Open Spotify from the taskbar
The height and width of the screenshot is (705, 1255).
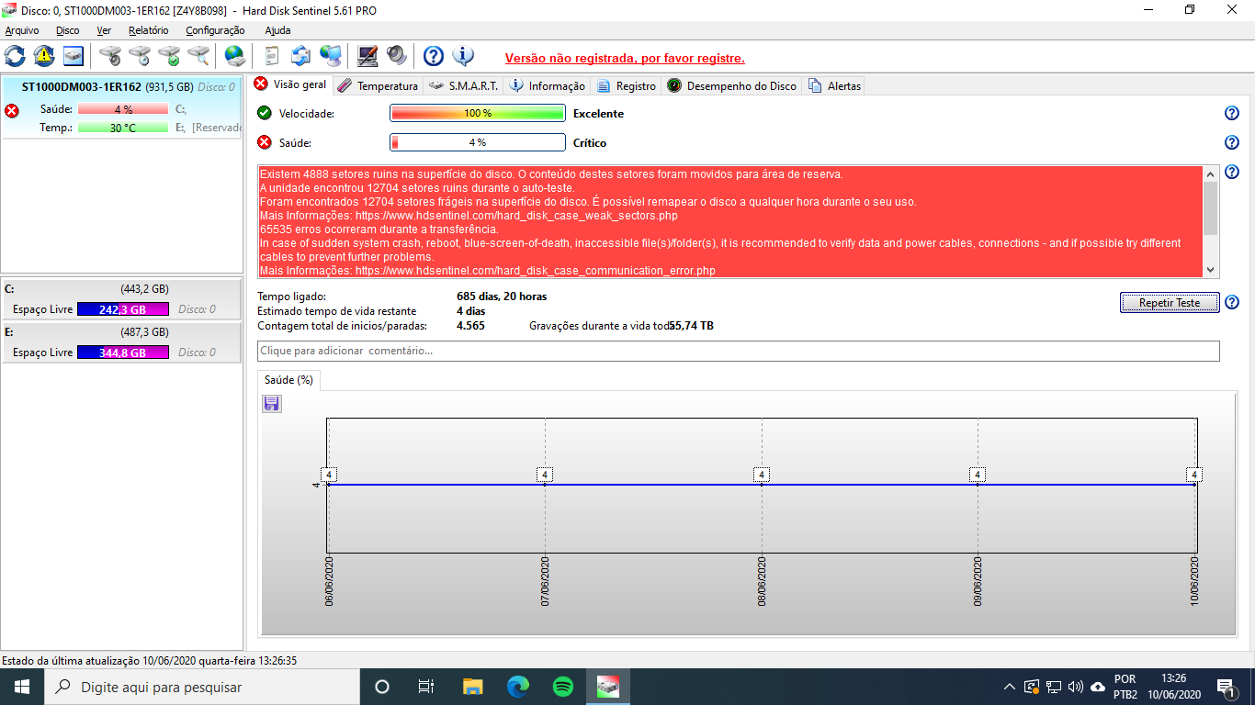tap(563, 687)
